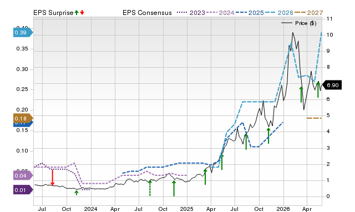
Task: Click the 2026 label on the time axis
Action: [x=283, y=209]
